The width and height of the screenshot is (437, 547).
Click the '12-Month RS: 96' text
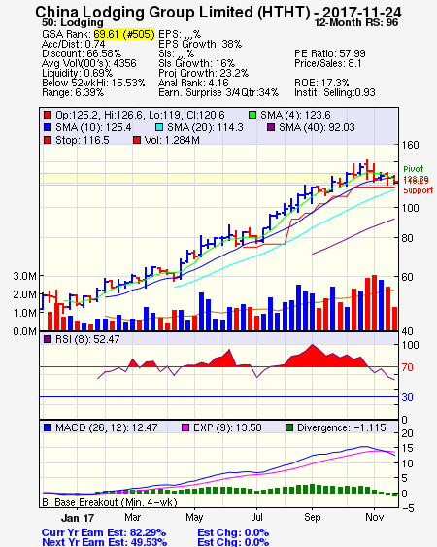click(x=356, y=23)
